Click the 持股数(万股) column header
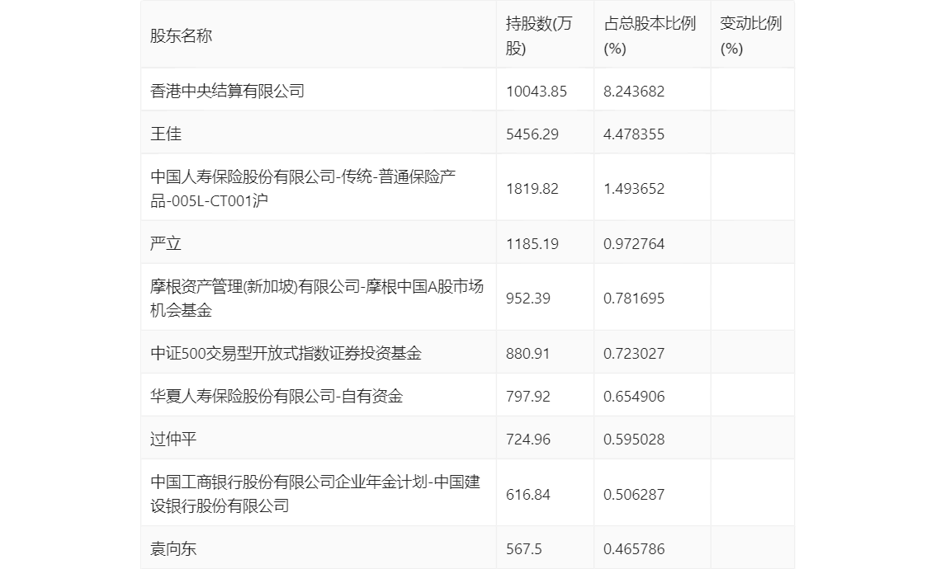936x569 pixels. pos(538,35)
